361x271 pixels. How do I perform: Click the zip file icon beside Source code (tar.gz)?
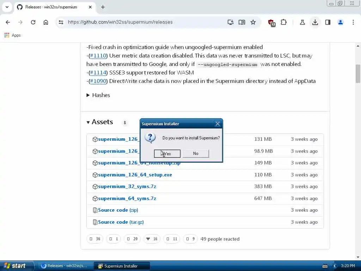[95, 222]
